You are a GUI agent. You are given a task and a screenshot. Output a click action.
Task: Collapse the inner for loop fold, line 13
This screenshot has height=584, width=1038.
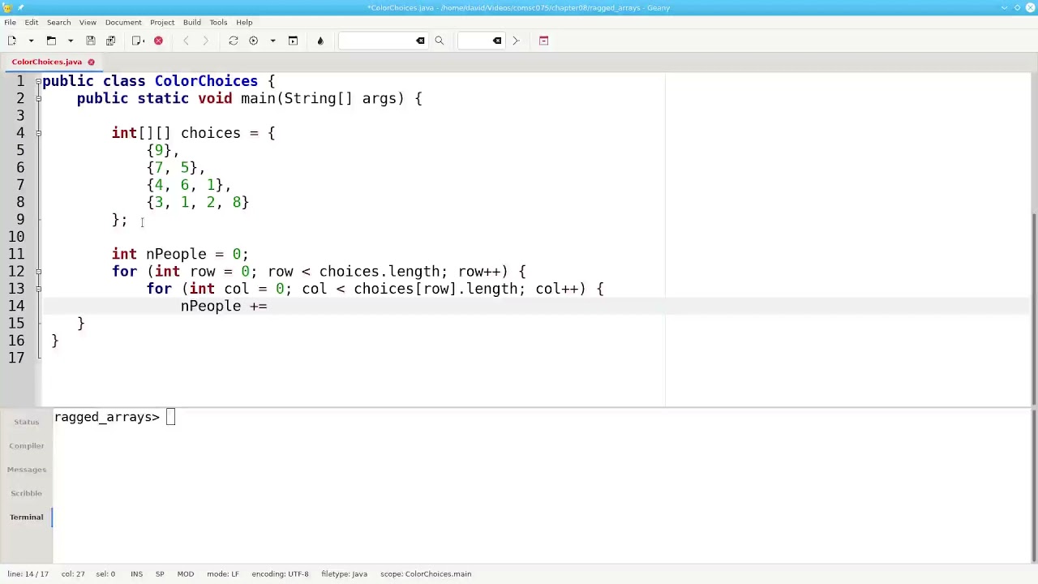38,289
